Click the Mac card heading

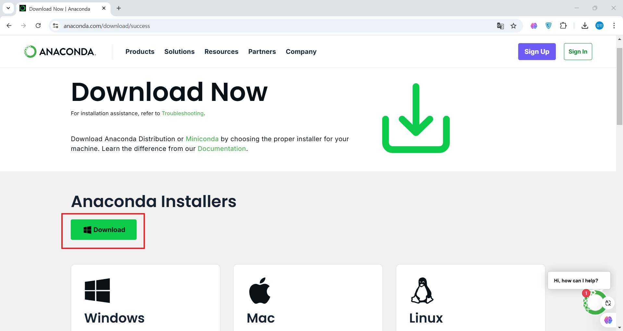coord(261,318)
